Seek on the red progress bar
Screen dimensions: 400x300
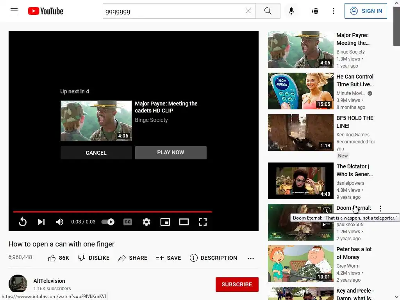tap(112, 212)
